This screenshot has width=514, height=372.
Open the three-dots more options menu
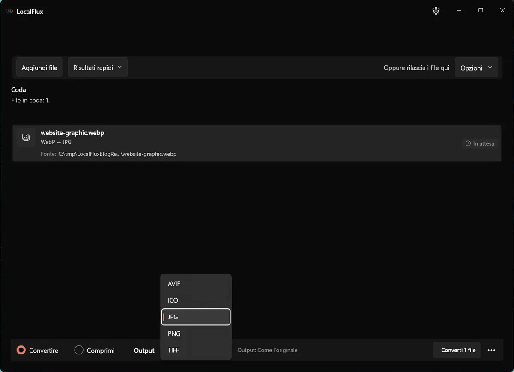click(491, 350)
